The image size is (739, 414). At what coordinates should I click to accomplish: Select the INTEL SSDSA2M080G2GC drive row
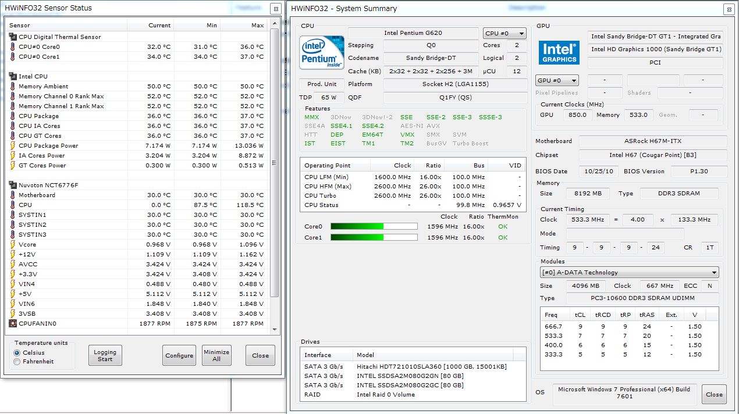[x=413, y=385]
